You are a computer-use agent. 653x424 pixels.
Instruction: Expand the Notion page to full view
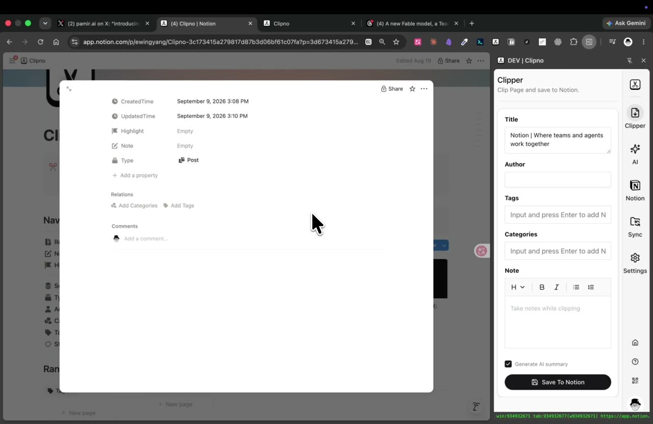point(69,89)
